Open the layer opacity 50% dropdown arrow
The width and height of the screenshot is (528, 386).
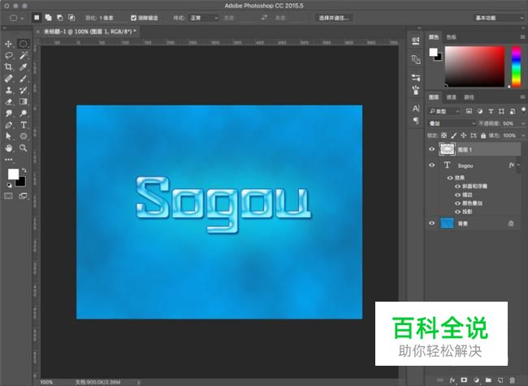point(523,123)
